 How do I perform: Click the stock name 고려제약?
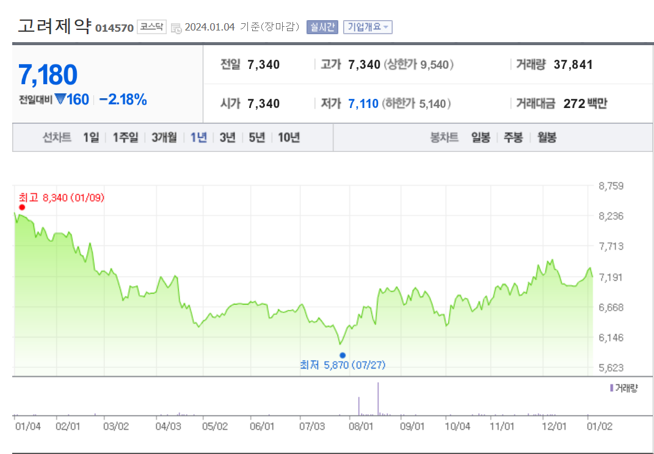54,26
